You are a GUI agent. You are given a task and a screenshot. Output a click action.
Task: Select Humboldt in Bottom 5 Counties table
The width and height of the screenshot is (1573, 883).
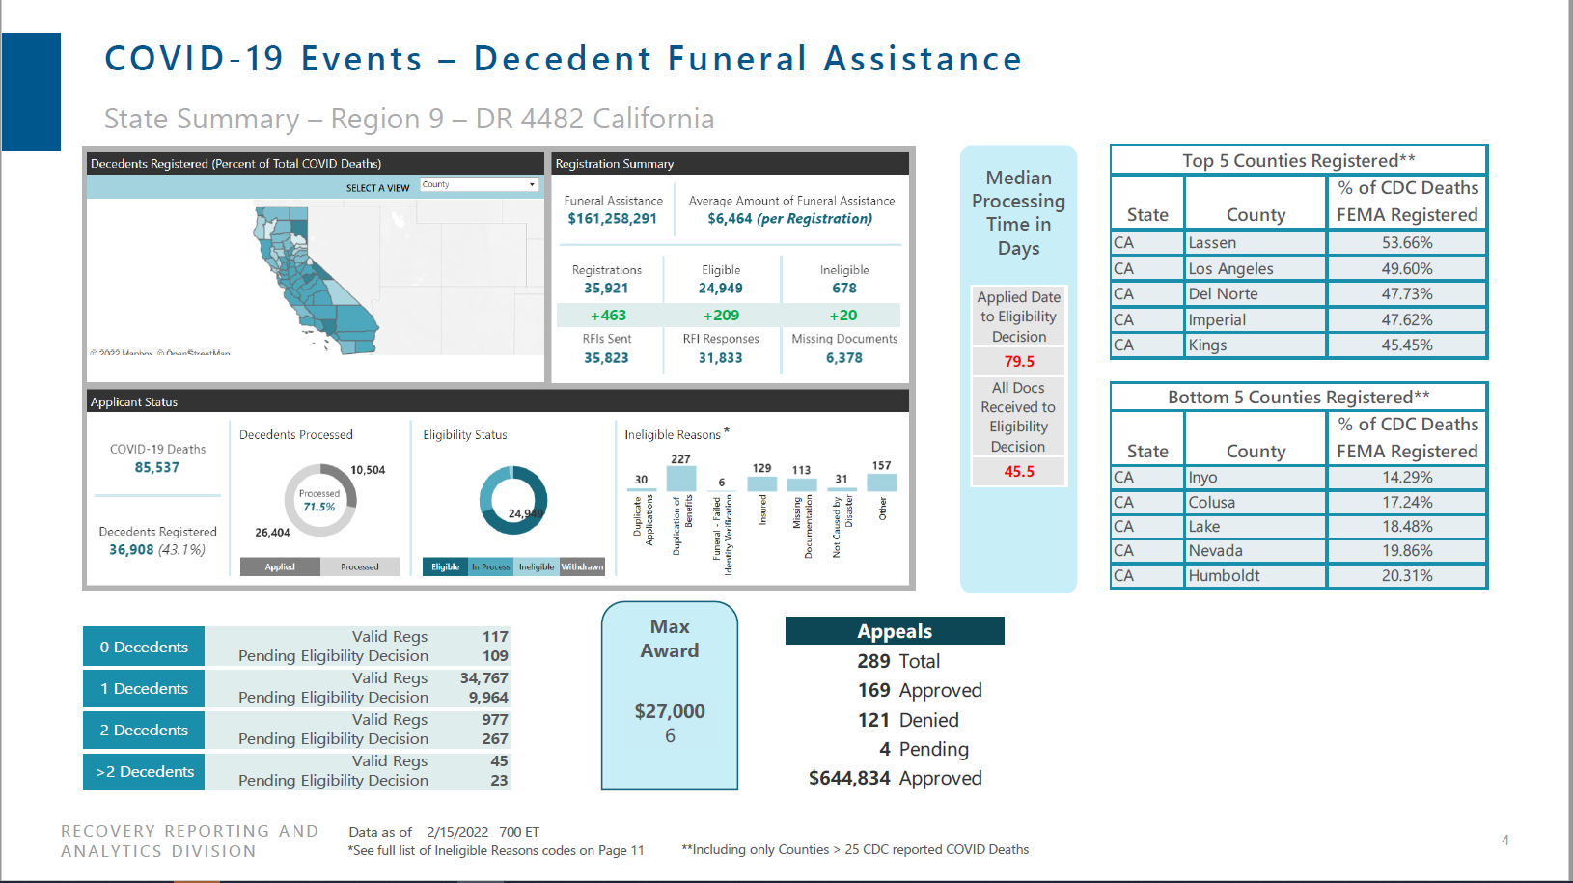[1222, 575]
